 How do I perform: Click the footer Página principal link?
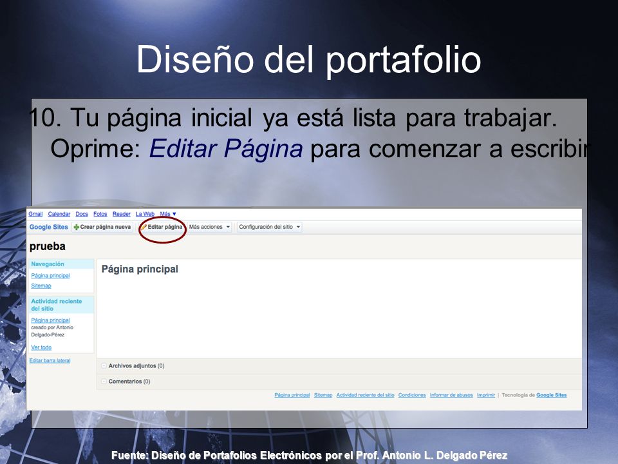(x=292, y=395)
